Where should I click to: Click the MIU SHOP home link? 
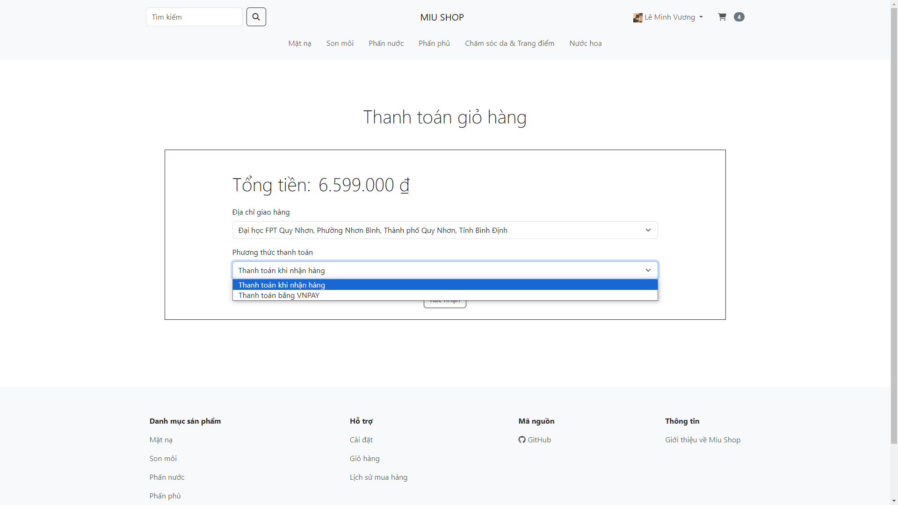tap(442, 17)
